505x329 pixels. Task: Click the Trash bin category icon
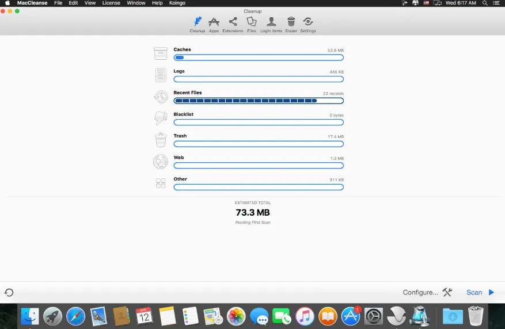pyautogui.click(x=161, y=140)
